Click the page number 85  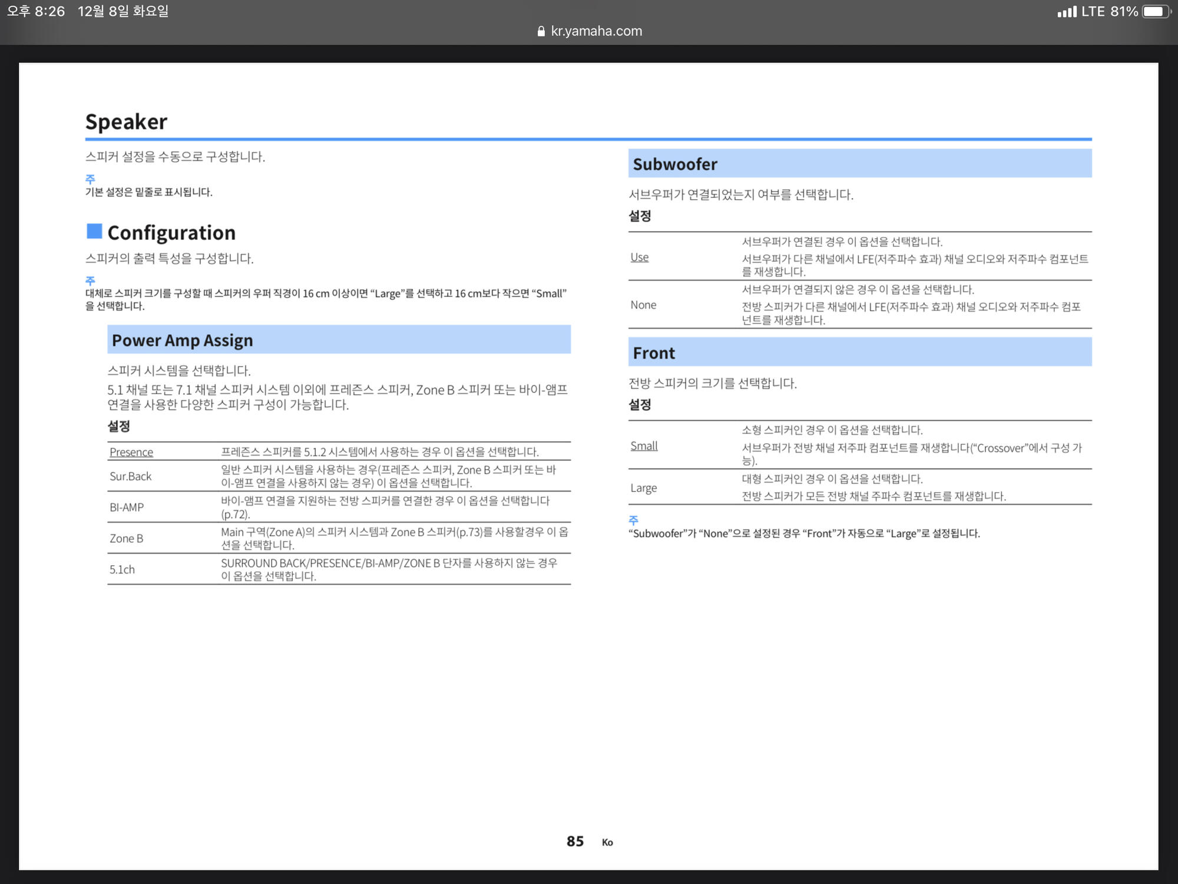tap(575, 841)
